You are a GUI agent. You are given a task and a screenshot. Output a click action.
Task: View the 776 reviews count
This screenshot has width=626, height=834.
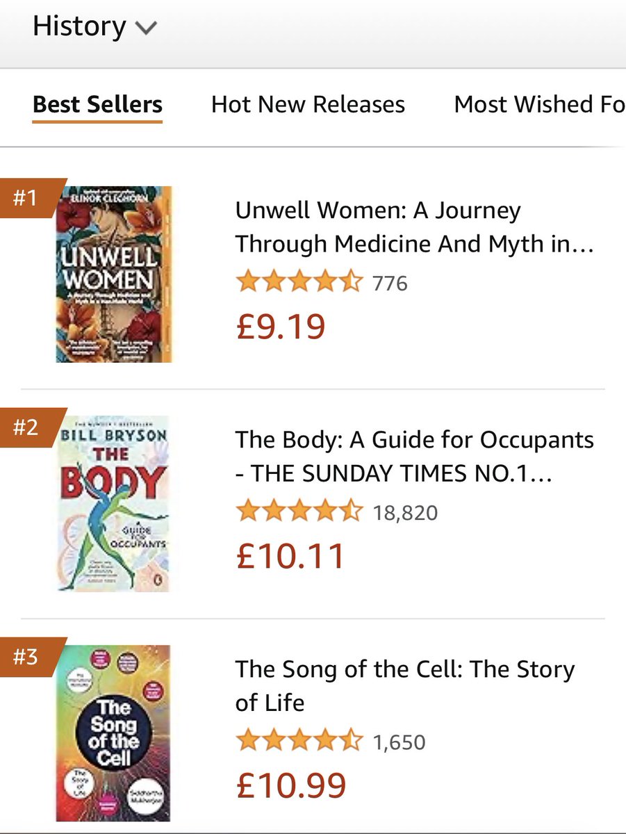(x=390, y=284)
